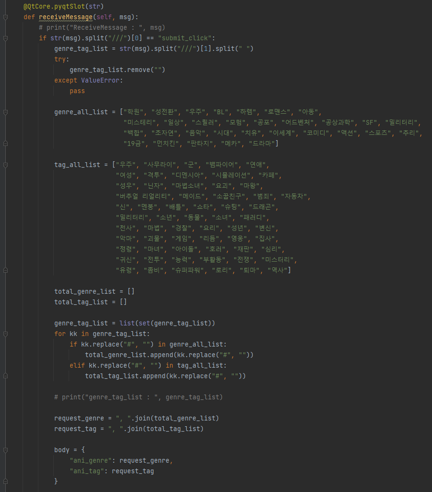Click the "사무라이" tag string
This screenshot has height=492, width=432.
pyautogui.click(x=160, y=165)
